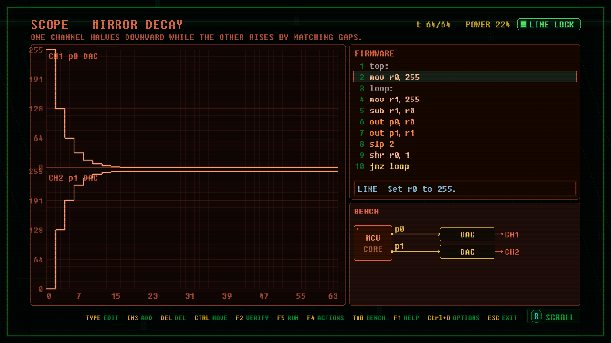Click CTRL MOVE shortcut
The height and width of the screenshot is (343, 611).
[211, 318]
